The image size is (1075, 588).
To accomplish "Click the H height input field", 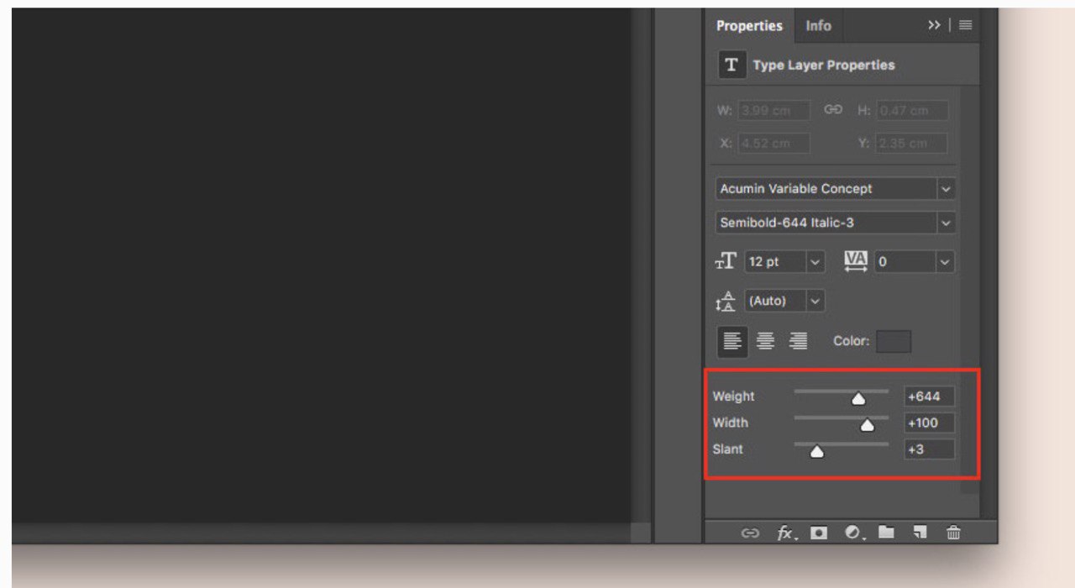I will point(912,111).
